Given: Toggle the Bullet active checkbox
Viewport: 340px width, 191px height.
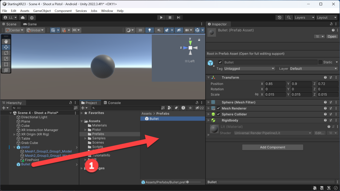Looking at the screenshot, I should tap(220, 62).
